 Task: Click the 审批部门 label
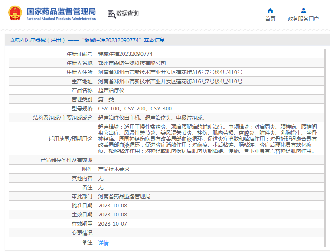[x=82, y=197]
